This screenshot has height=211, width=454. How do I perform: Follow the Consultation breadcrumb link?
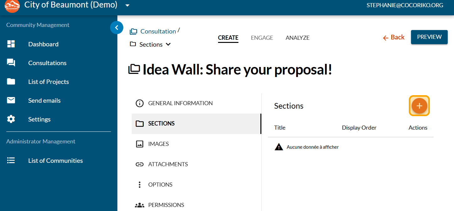[x=158, y=31]
